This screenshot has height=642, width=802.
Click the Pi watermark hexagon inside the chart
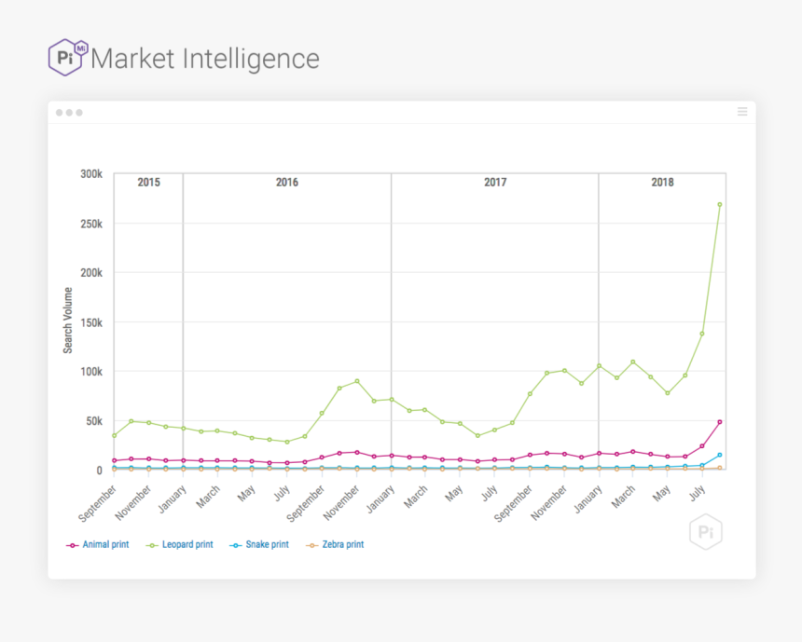pos(705,532)
